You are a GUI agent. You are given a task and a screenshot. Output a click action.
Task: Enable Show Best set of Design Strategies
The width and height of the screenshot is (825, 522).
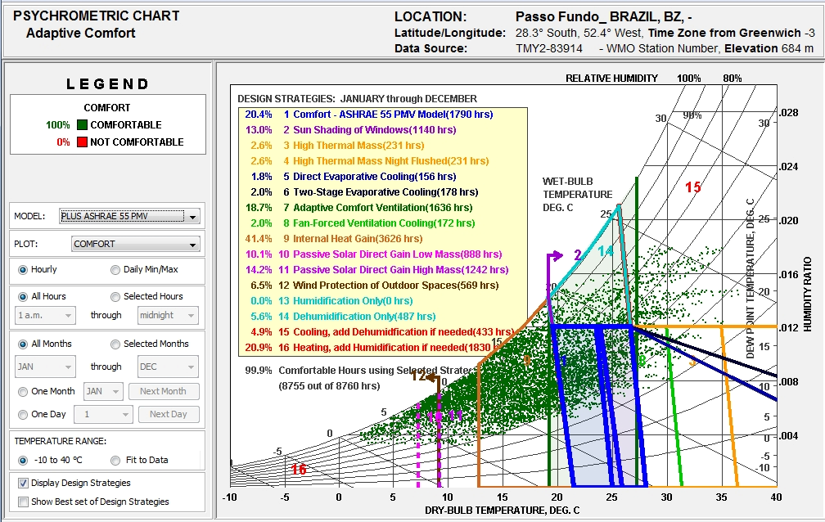(x=23, y=502)
